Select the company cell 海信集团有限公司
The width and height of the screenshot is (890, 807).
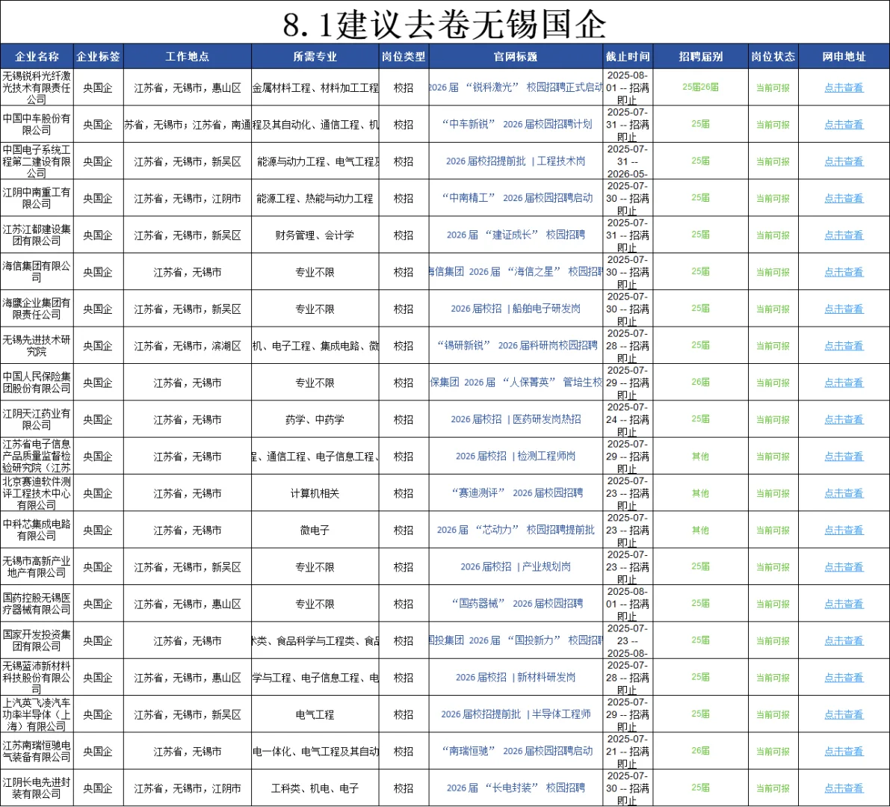pos(37,272)
